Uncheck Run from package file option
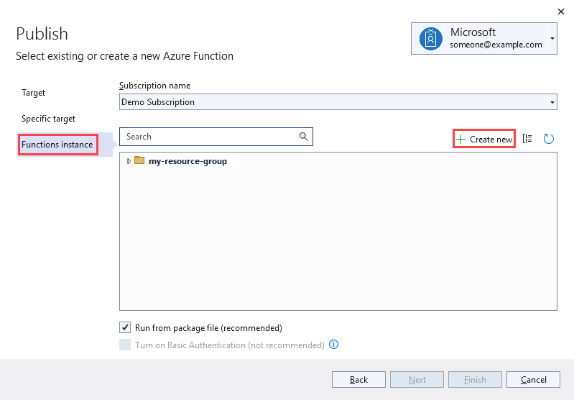Viewport: 574px width, 400px height. [125, 327]
